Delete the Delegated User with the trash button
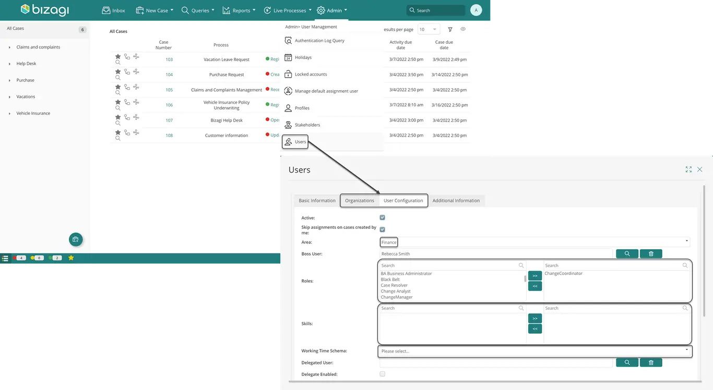Image resolution: width=713 pixels, height=390 pixels. pos(651,362)
